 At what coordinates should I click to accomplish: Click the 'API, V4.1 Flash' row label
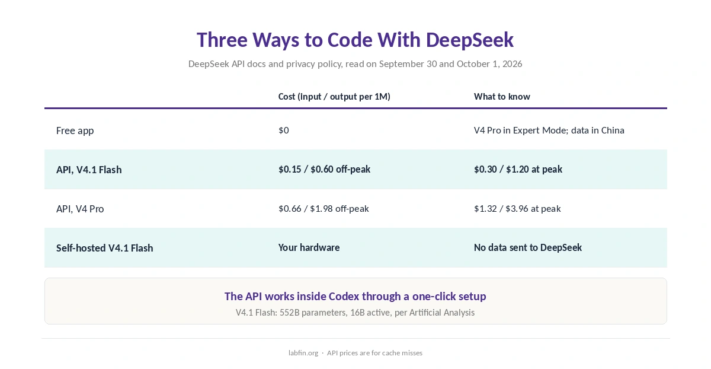[x=89, y=170]
